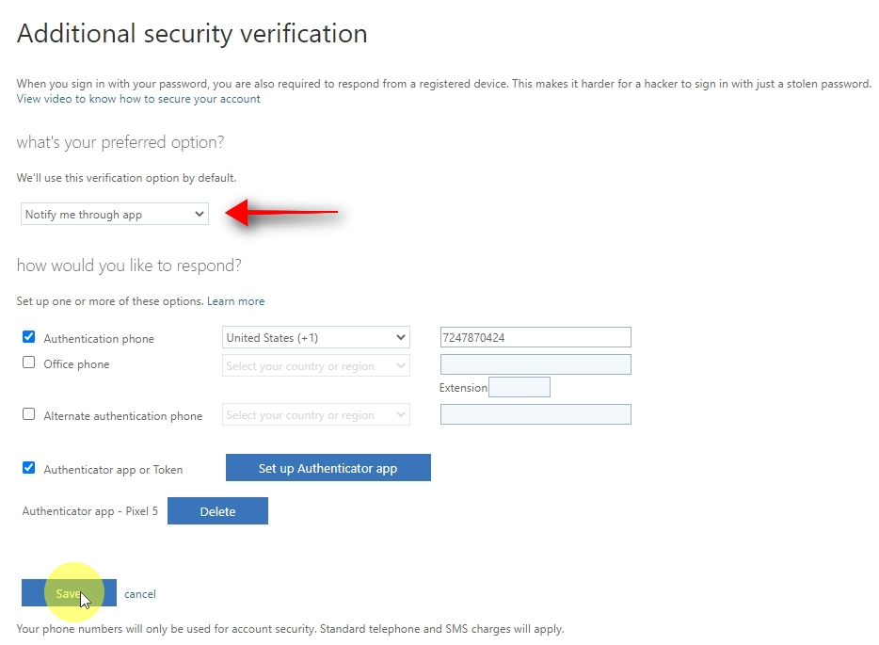Click the Extension input box
The height and width of the screenshot is (645, 879).
pyautogui.click(x=519, y=387)
